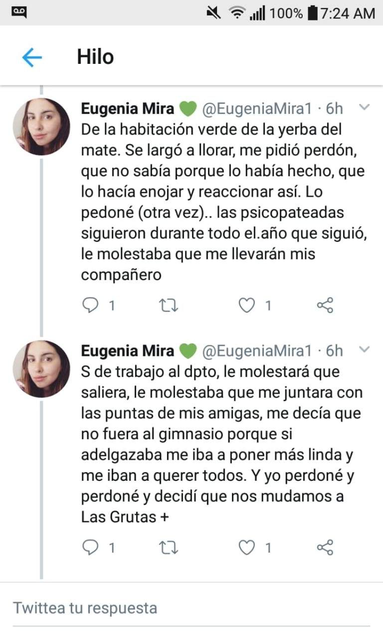Retweet the first Eugenia Mira tweet
Image resolution: width=383 pixels, height=632 pixels.
pyautogui.click(x=169, y=306)
